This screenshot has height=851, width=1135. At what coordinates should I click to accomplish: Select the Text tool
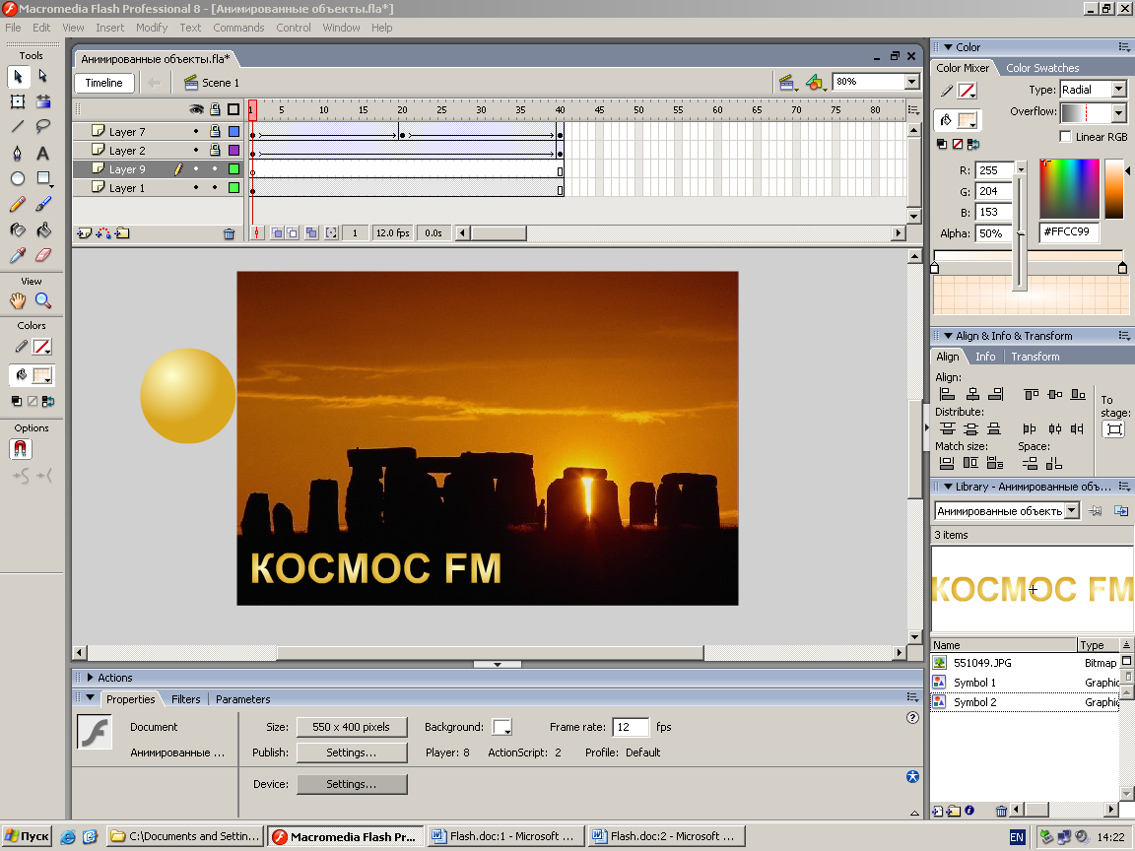(43, 153)
